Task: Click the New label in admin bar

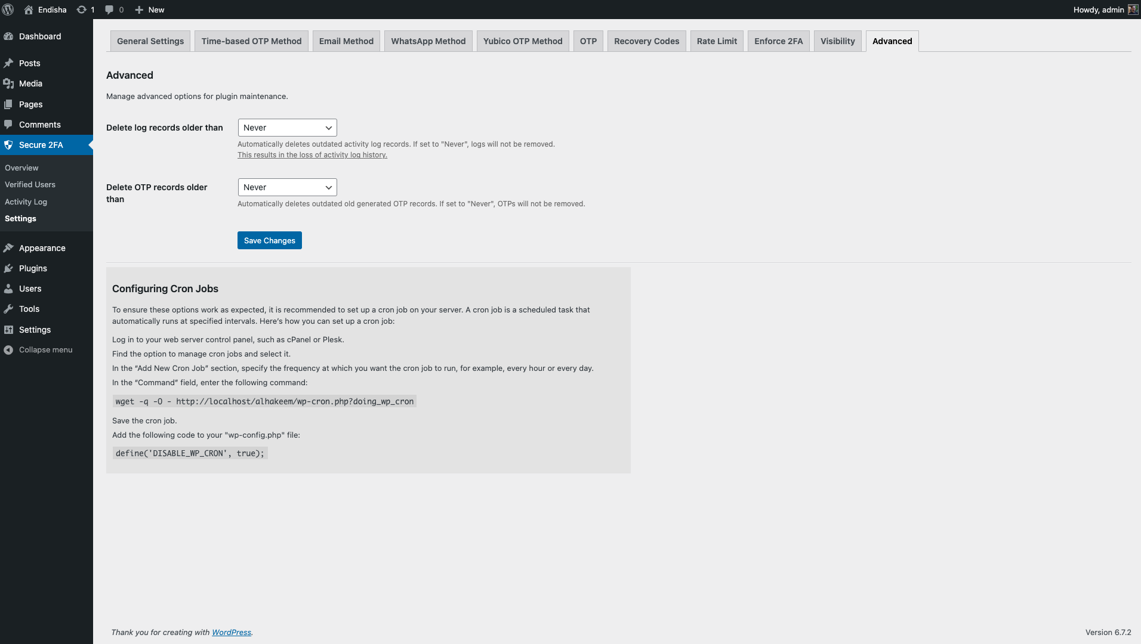Action: 156,10
